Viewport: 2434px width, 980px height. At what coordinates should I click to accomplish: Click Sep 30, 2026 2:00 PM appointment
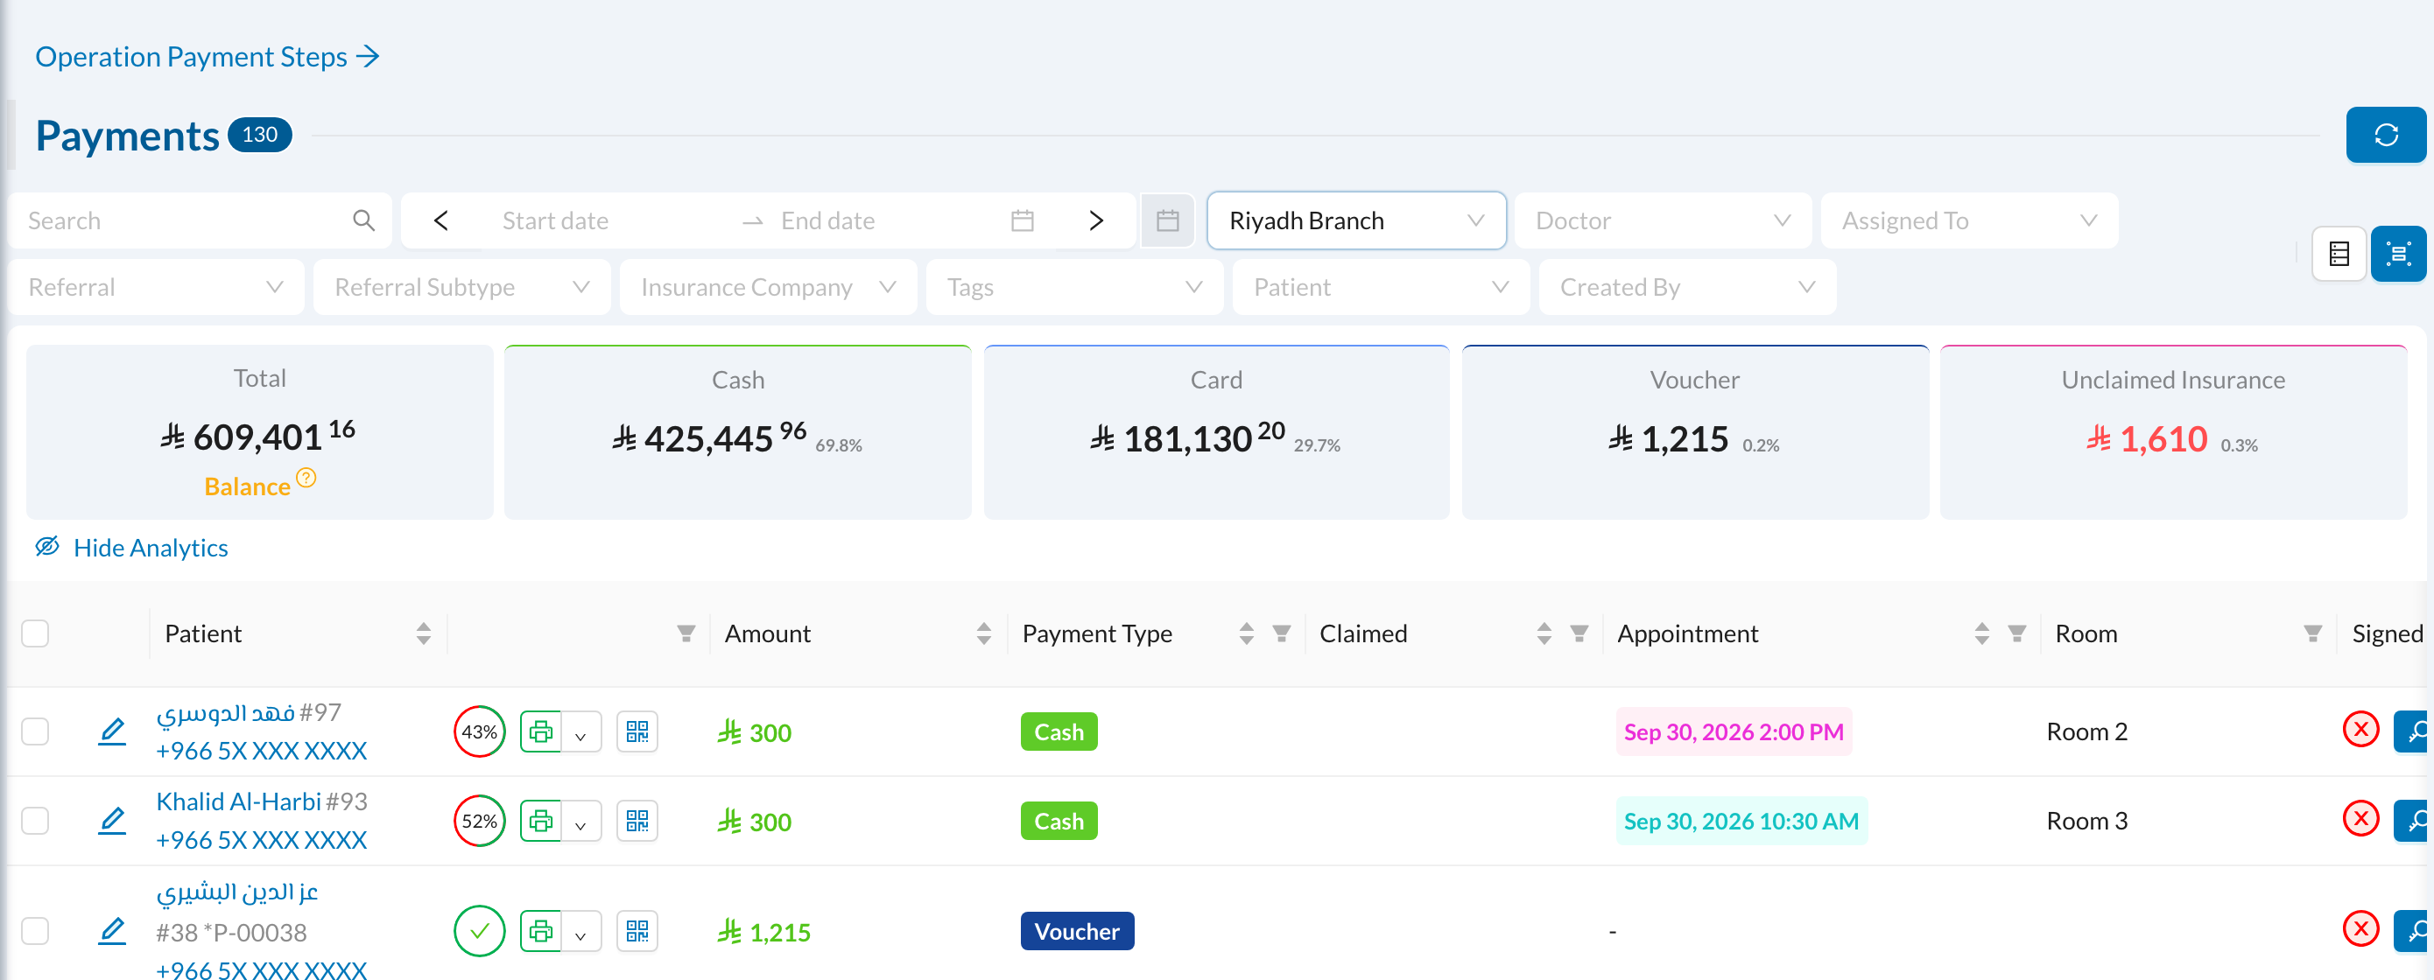1733,731
